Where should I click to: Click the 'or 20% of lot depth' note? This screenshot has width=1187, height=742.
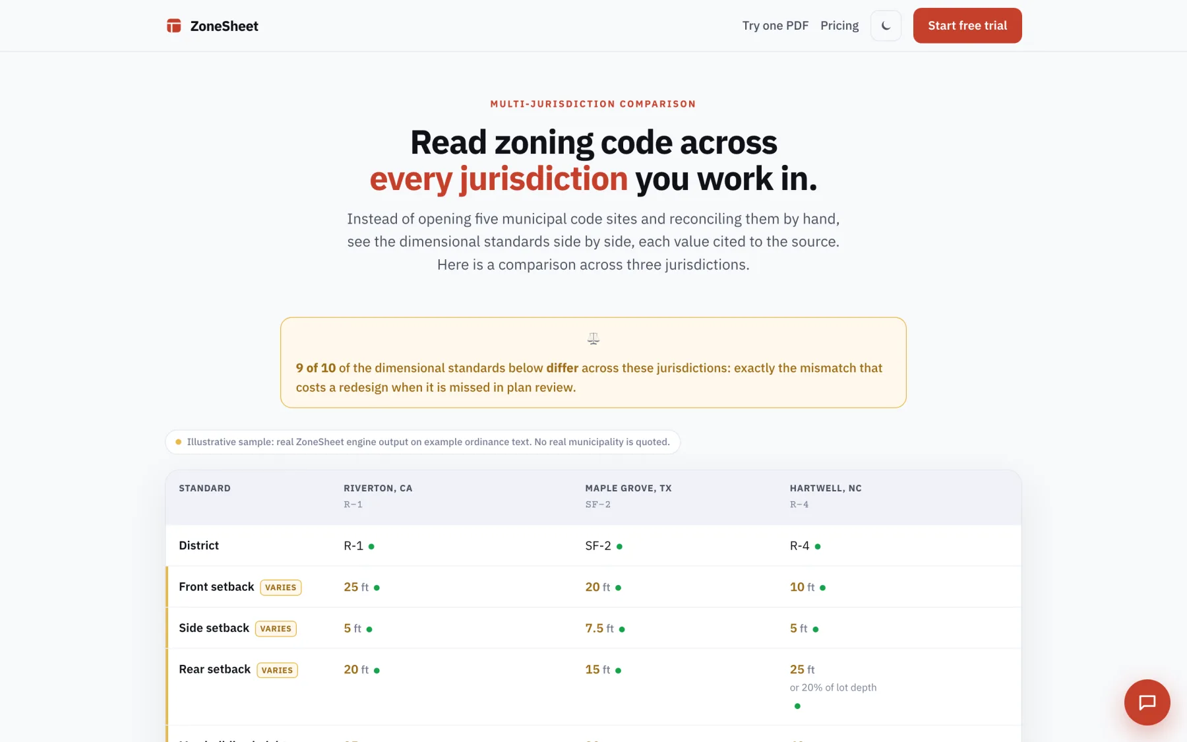[833, 687]
